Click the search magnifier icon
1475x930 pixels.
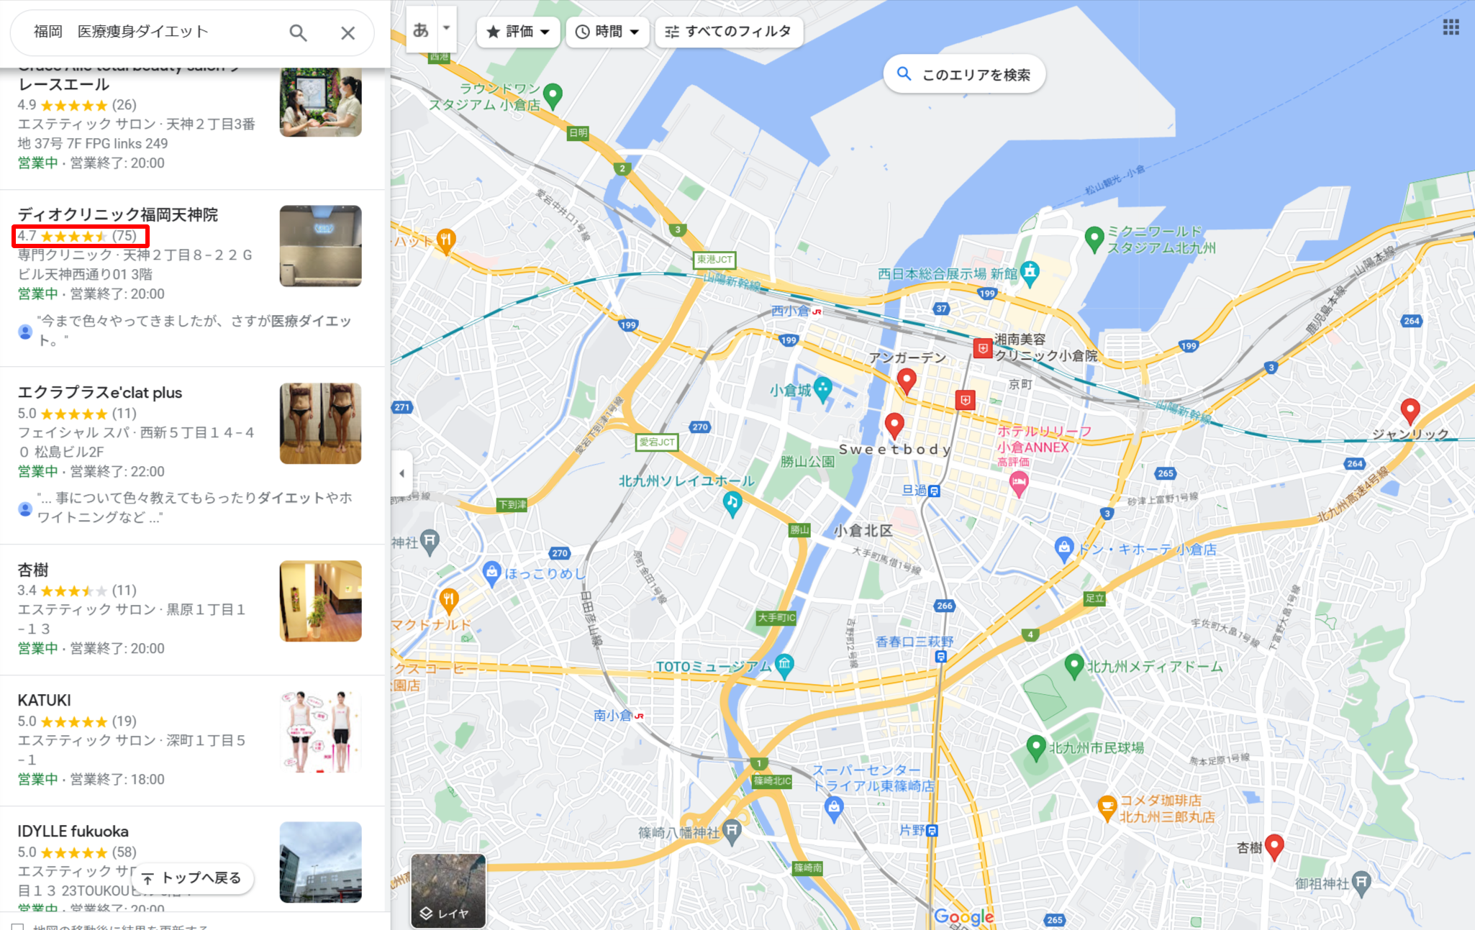pos(298,32)
